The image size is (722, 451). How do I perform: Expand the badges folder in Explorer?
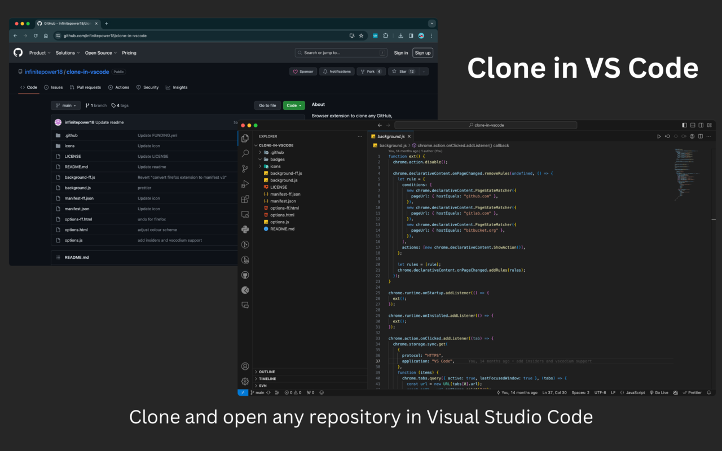coord(276,159)
